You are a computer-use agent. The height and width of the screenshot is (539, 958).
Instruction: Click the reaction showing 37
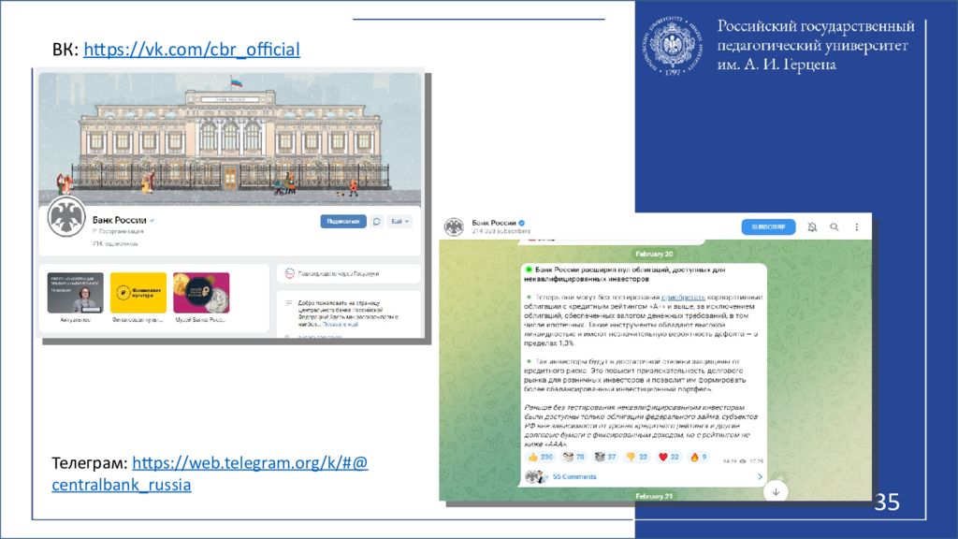tap(605, 457)
